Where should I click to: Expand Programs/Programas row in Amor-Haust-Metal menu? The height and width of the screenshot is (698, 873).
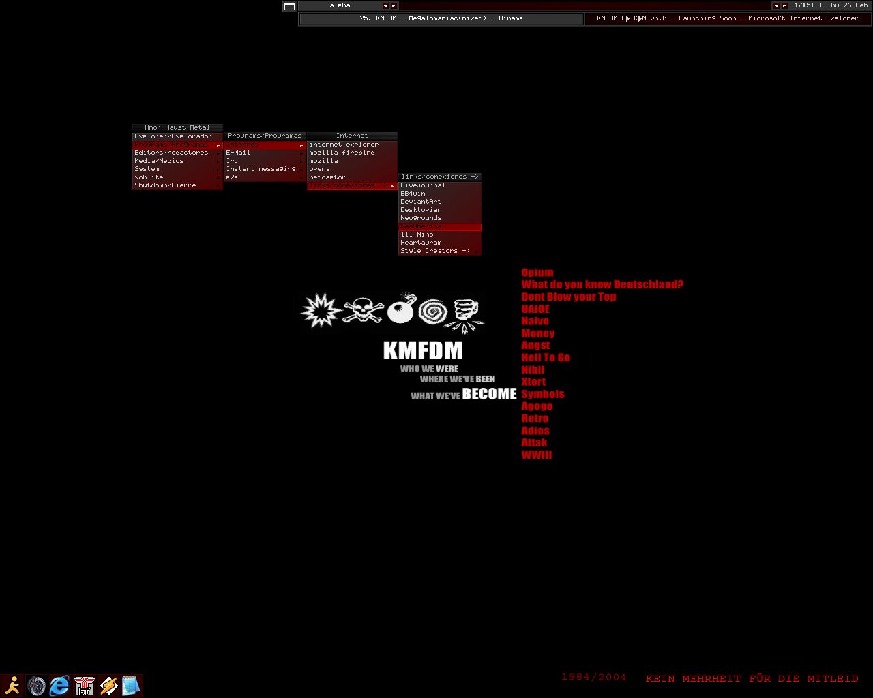(x=177, y=145)
